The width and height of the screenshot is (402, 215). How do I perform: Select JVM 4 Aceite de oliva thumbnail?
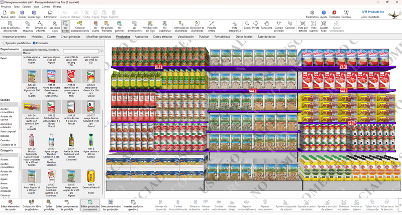(x=71, y=140)
